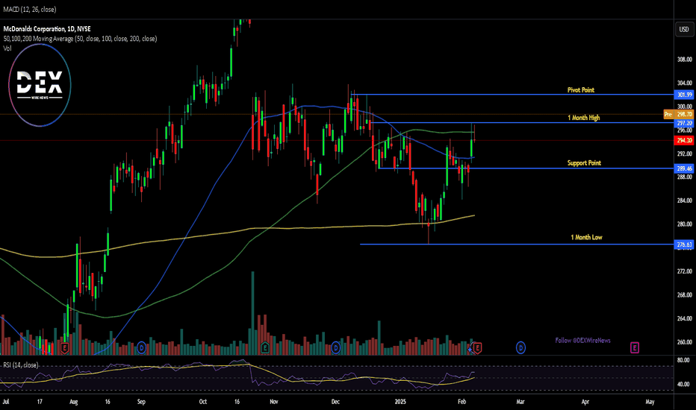Click the Support Point line label
Screen dimensions: 696x410
pyautogui.click(x=584, y=163)
